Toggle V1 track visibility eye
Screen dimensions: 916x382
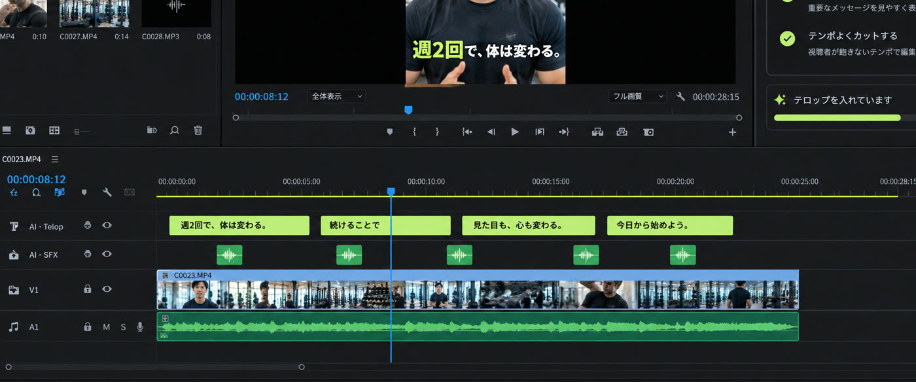click(x=107, y=288)
